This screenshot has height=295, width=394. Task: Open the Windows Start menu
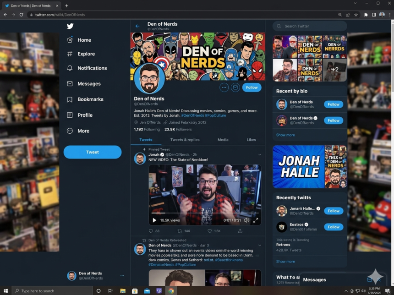pyautogui.click(x=5, y=291)
